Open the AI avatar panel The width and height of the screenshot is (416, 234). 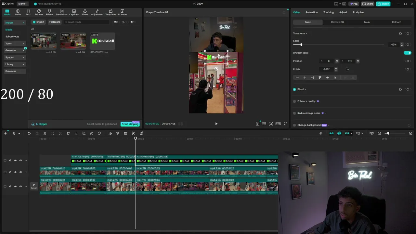click(122, 12)
